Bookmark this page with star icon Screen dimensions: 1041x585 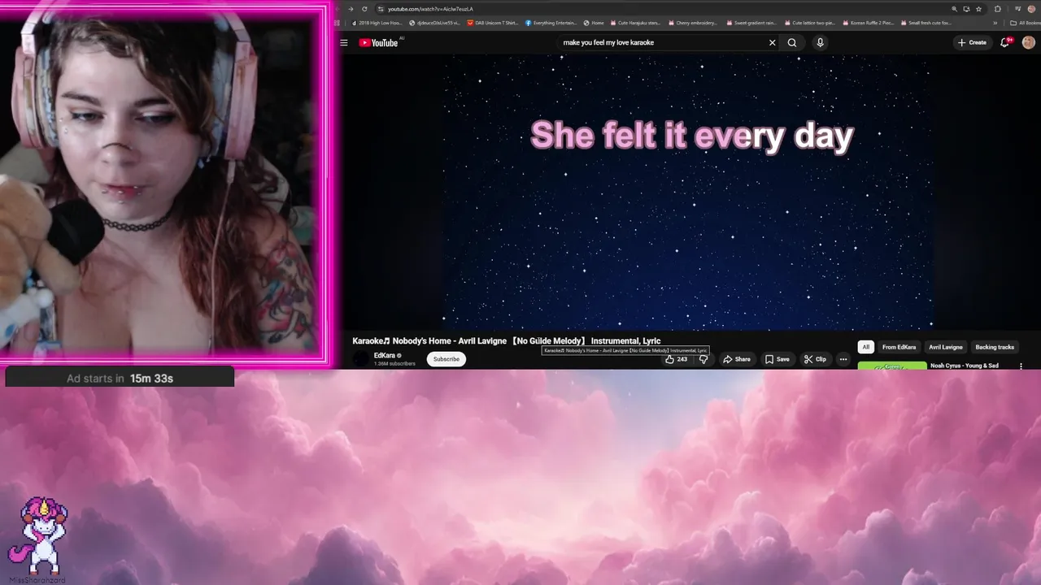pos(979,9)
